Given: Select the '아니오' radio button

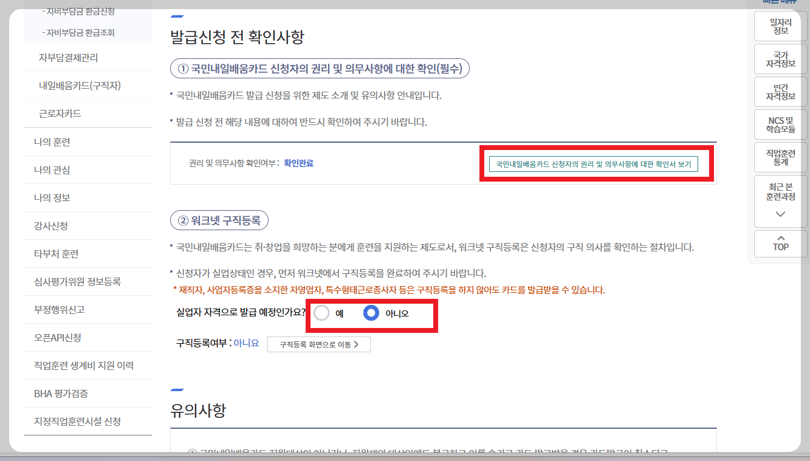Looking at the screenshot, I should pos(371,313).
